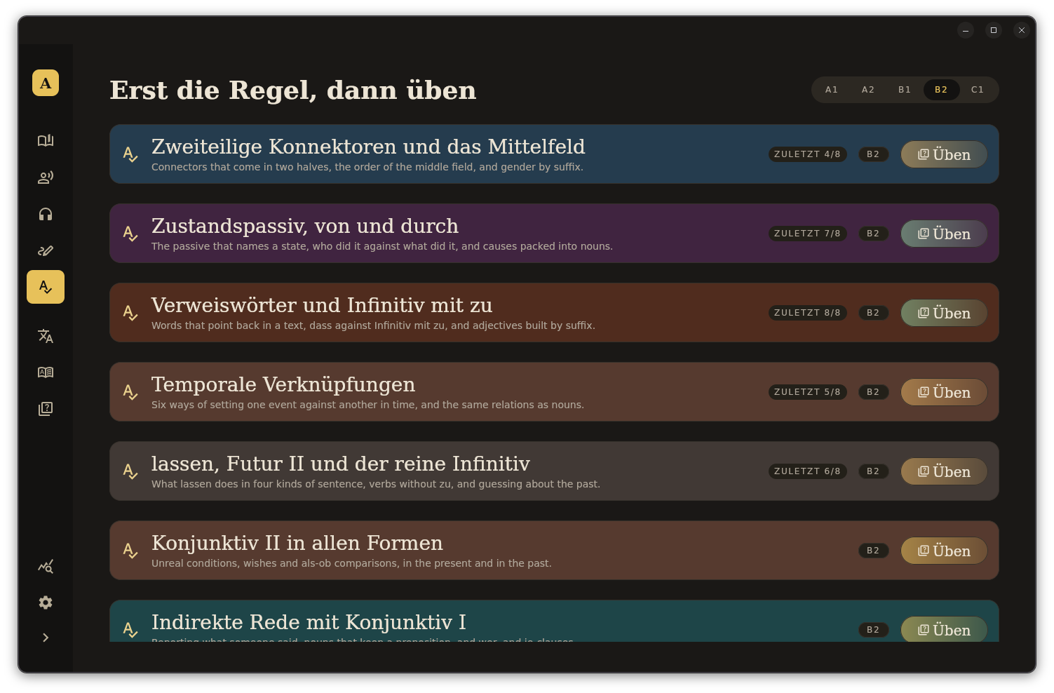Click the yellow "A" app logo
1054x693 pixels.
[46, 83]
